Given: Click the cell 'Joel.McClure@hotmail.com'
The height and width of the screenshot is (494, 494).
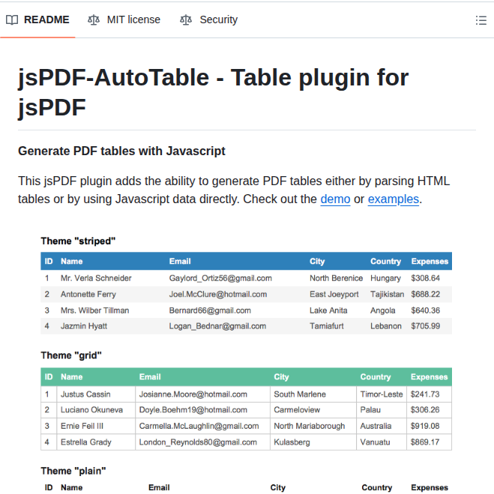Looking at the screenshot, I should (x=218, y=295).
